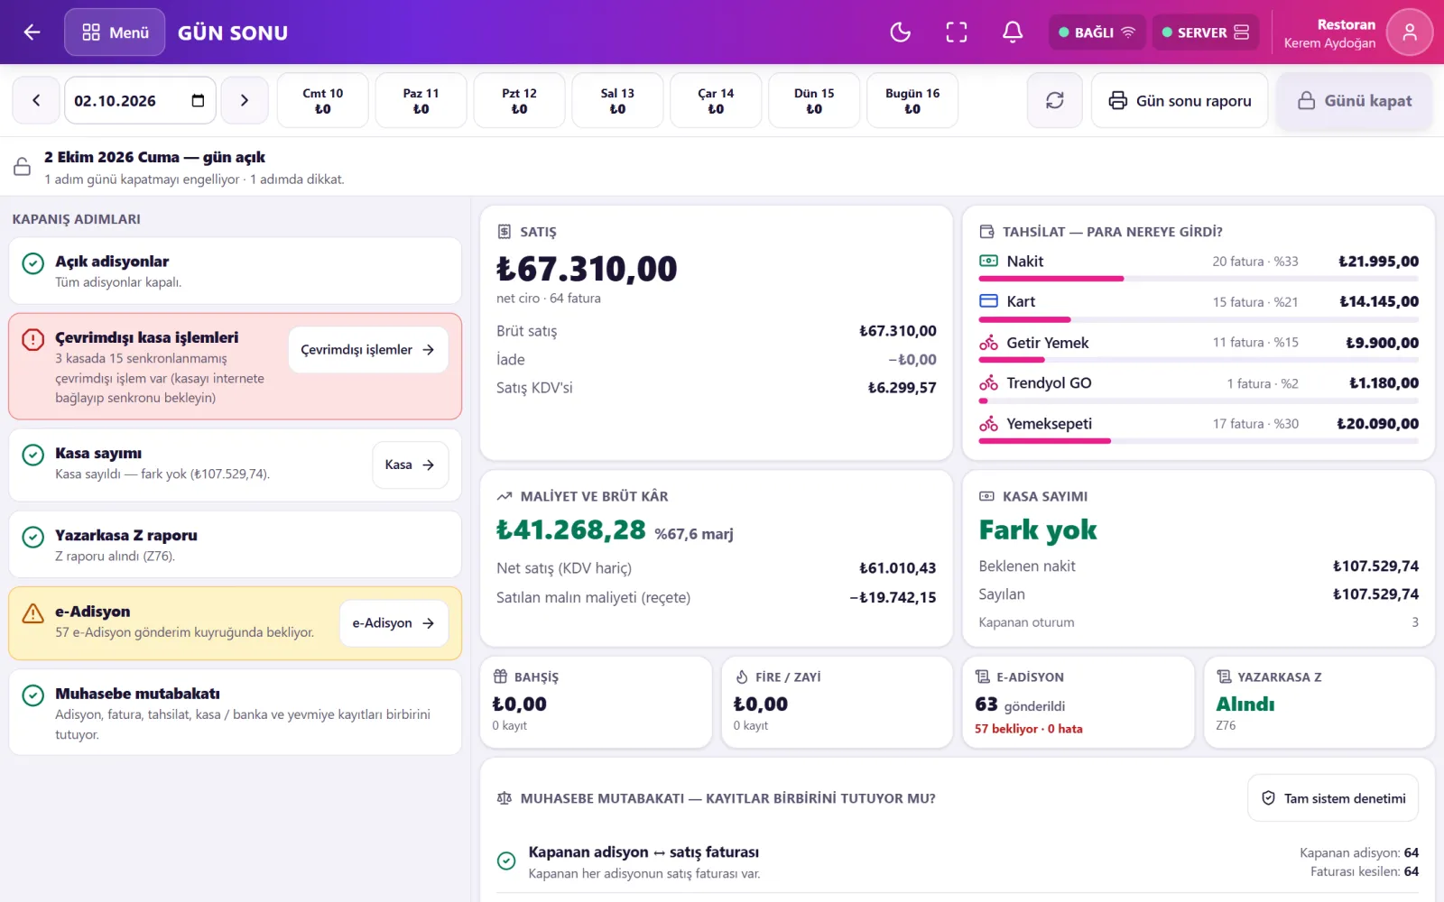Open the user profile avatar icon
The height and width of the screenshot is (902, 1444).
[1410, 32]
